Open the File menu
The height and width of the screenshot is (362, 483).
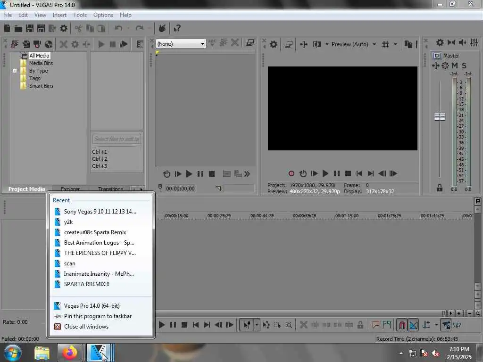[x=8, y=15]
